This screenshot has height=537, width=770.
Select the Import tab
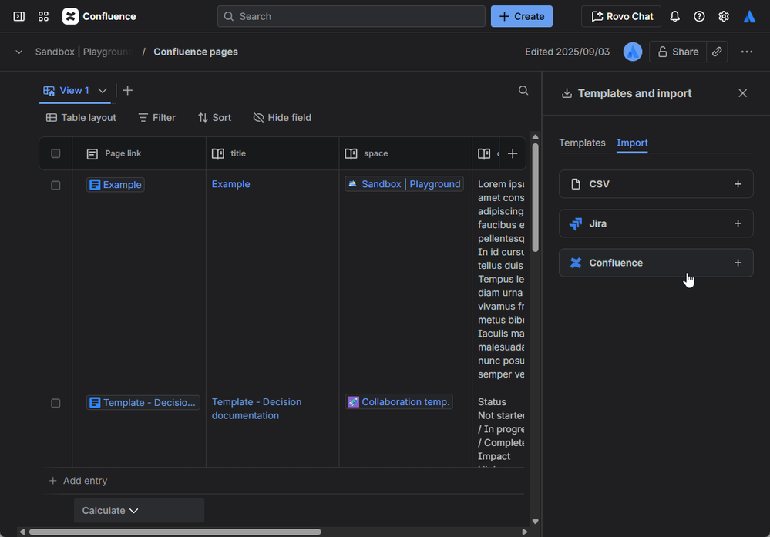[632, 143]
